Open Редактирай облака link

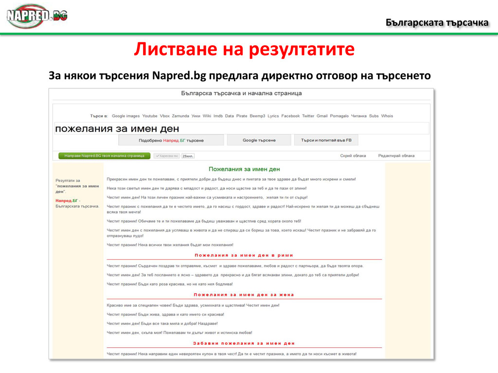pyautogui.click(x=396, y=156)
